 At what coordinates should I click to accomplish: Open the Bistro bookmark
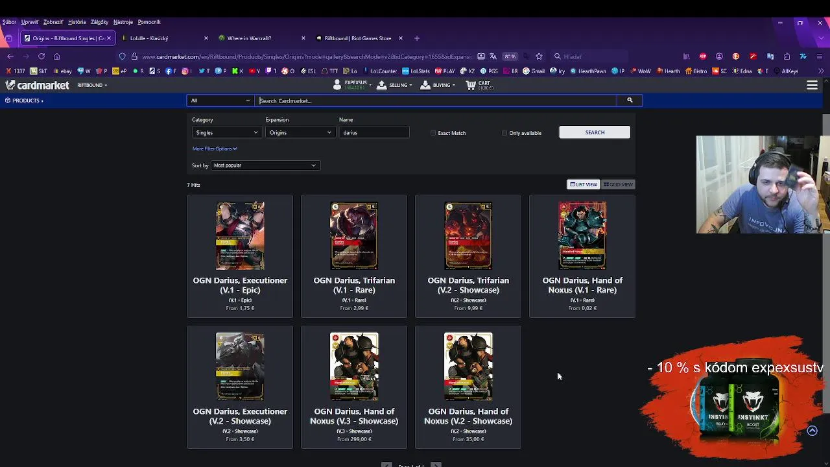(x=696, y=71)
